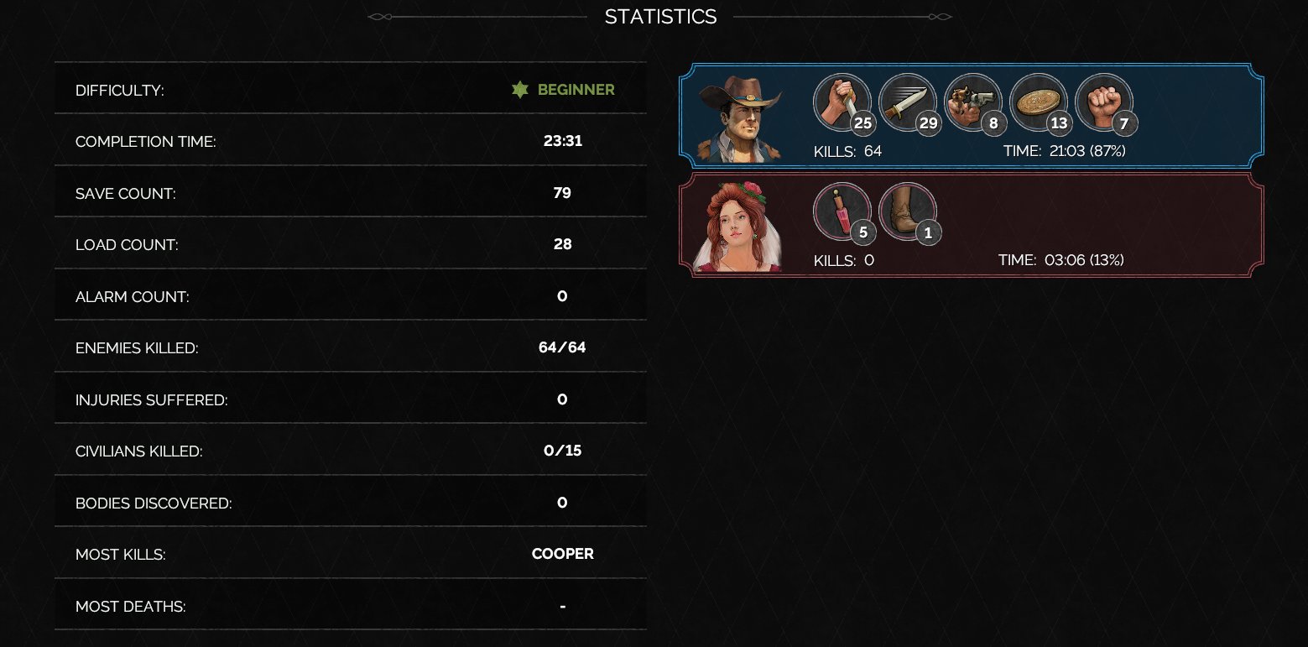Click Cooper's fake coin icon

click(x=1039, y=102)
